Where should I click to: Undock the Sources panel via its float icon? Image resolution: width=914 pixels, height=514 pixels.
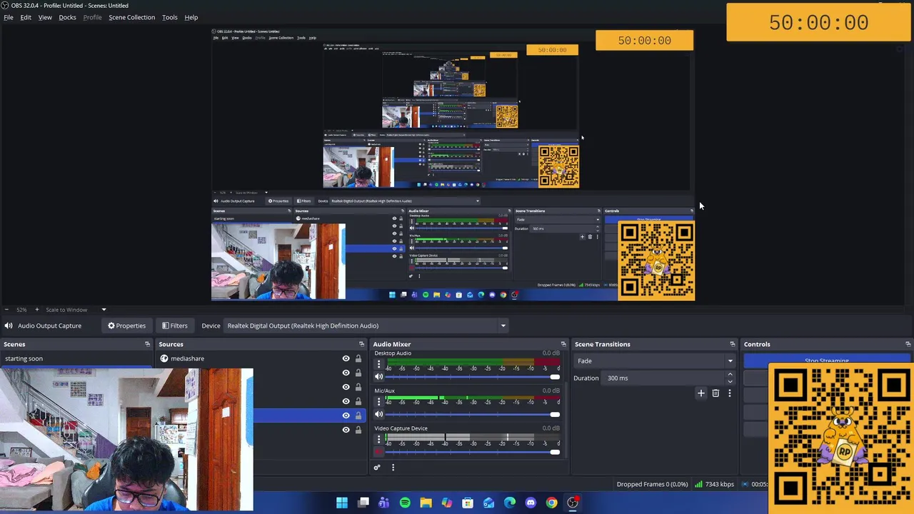361,344
